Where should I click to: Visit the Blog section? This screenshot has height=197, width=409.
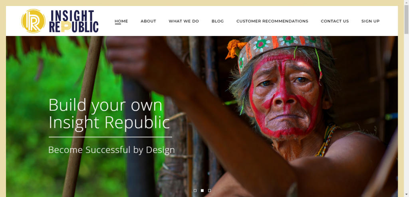[218, 21]
